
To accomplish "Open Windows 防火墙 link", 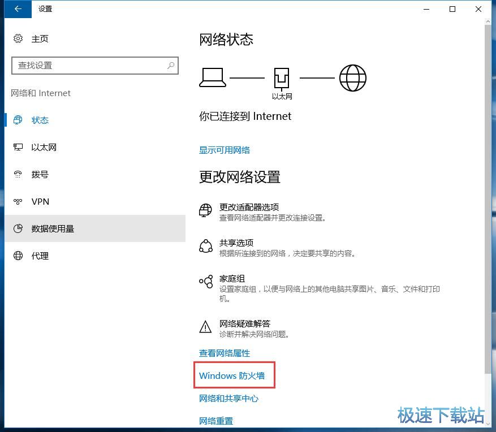I will point(232,375).
